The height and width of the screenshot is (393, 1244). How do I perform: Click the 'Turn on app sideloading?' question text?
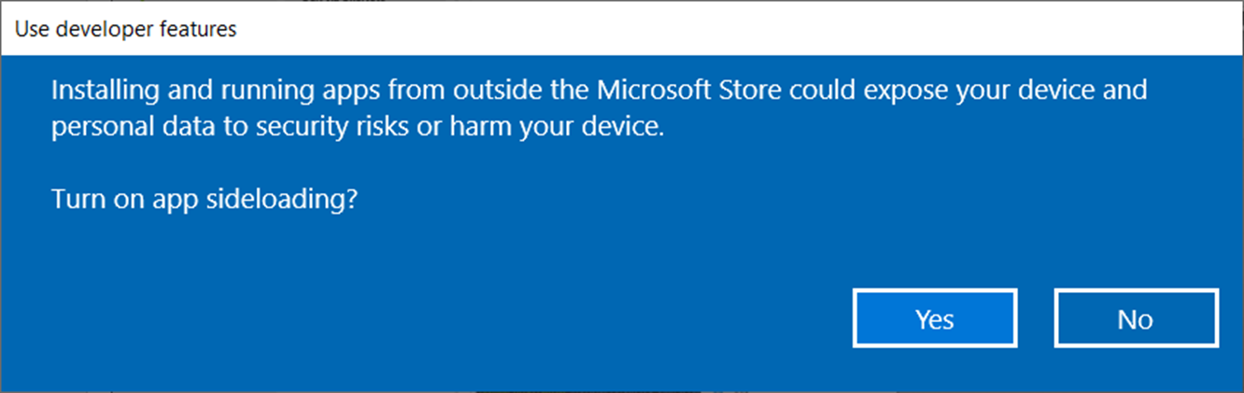pos(205,199)
